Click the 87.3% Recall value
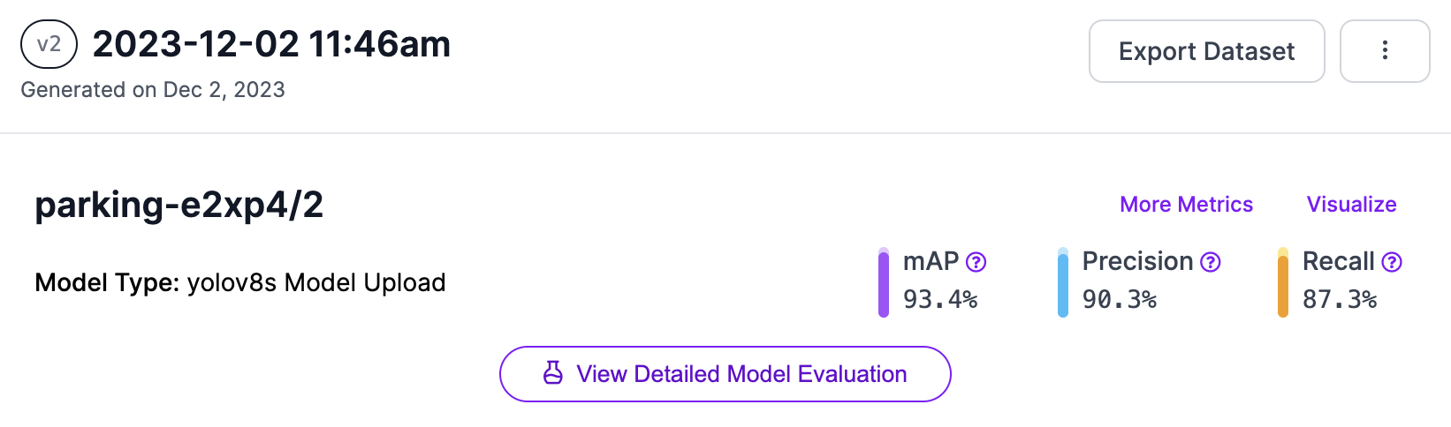This screenshot has width=1451, height=427. (x=1339, y=300)
